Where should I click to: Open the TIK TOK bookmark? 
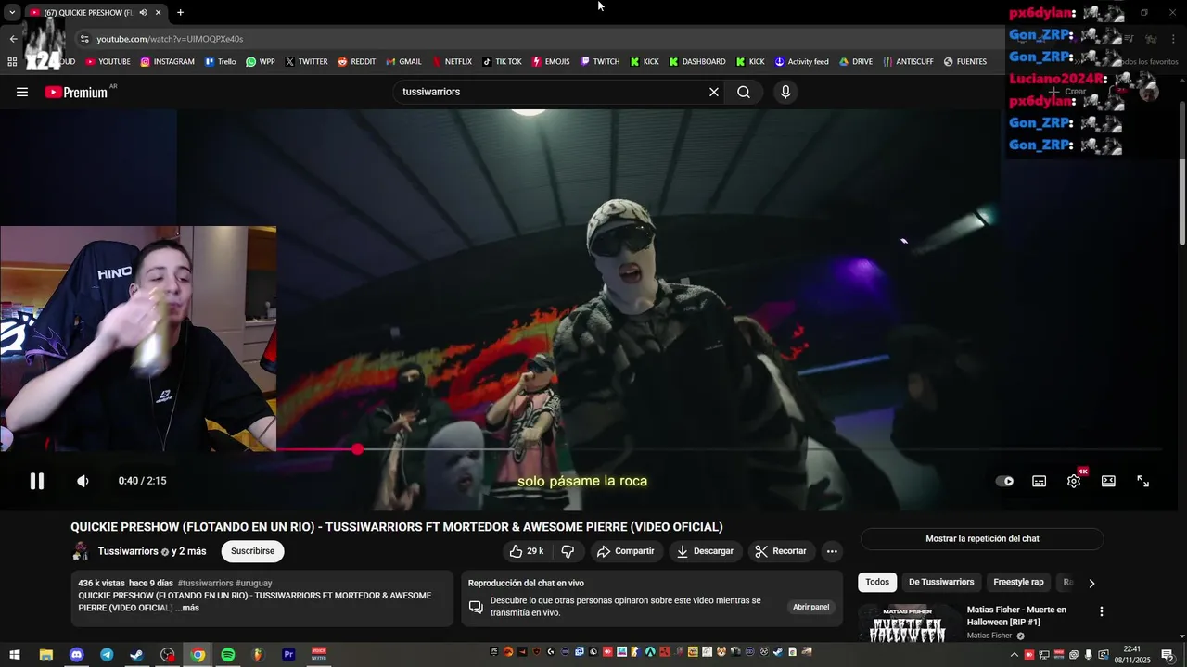[x=502, y=62]
